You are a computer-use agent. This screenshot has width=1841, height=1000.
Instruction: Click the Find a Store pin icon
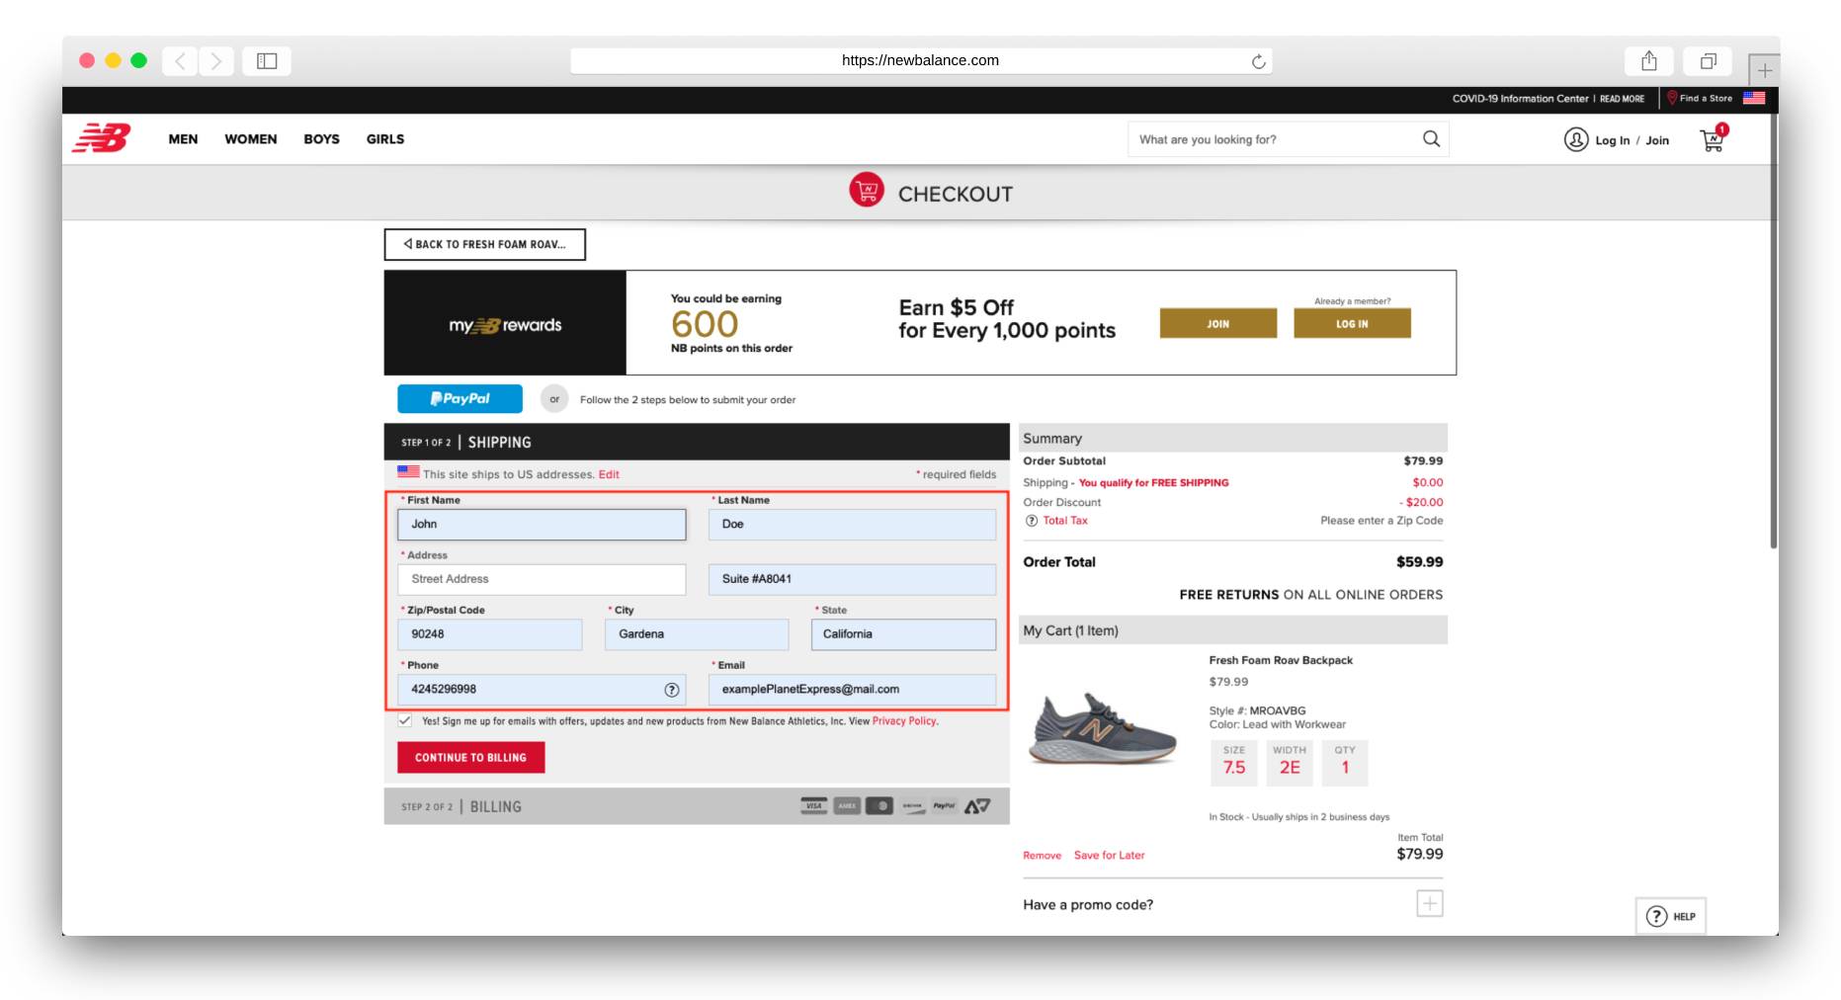point(1672,98)
